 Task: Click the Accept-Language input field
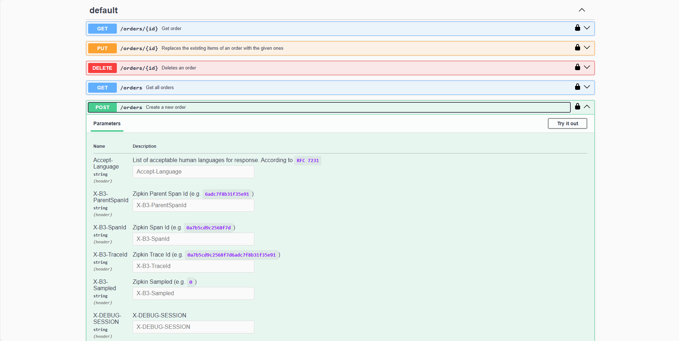pyautogui.click(x=193, y=172)
